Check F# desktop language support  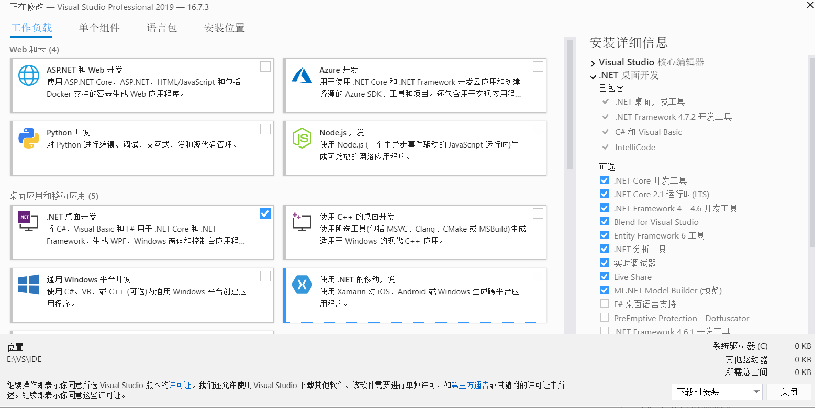(x=605, y=304)
